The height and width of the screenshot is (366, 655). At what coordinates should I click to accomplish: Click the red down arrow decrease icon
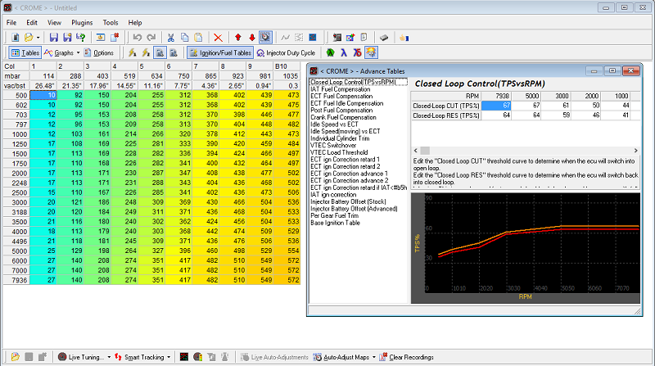click(252, 38)
